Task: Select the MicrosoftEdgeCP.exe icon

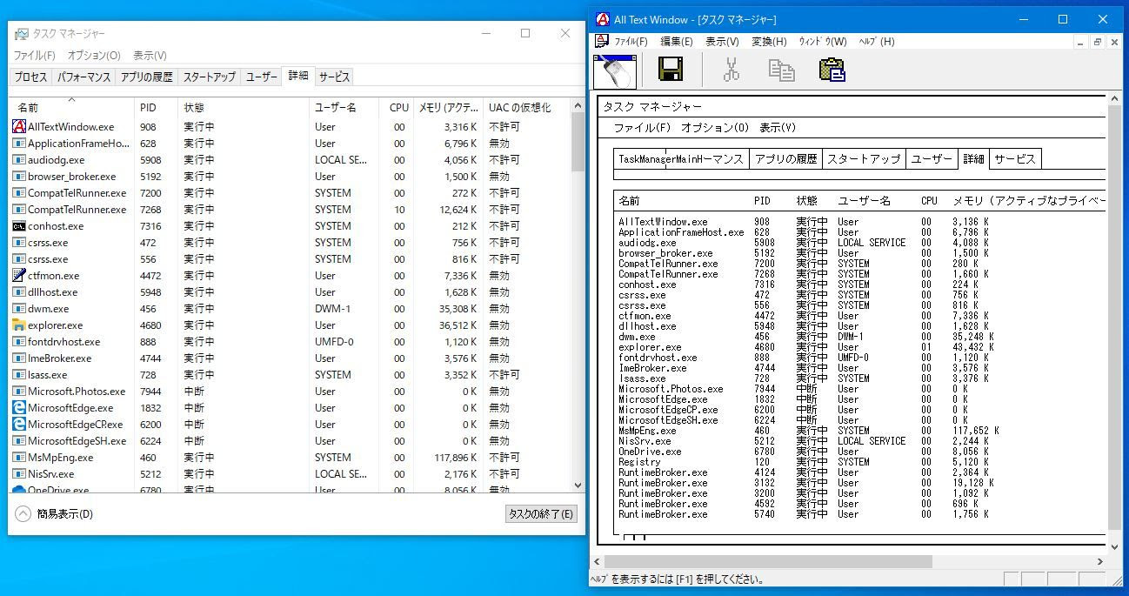Action: point(19,425)
